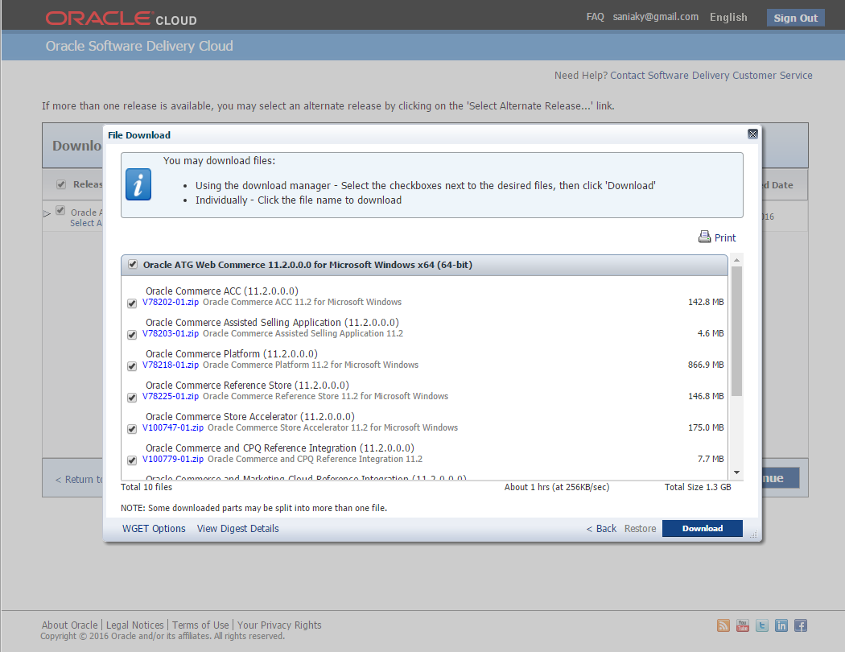Open the About Oracle footer link

69,625
